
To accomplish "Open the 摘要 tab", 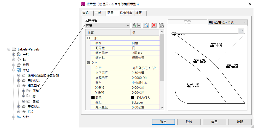I will pos(140,13).
